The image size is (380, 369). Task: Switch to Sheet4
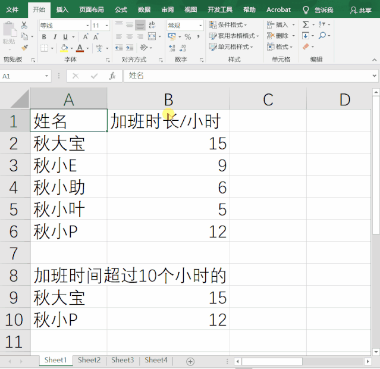click(156, 360)
